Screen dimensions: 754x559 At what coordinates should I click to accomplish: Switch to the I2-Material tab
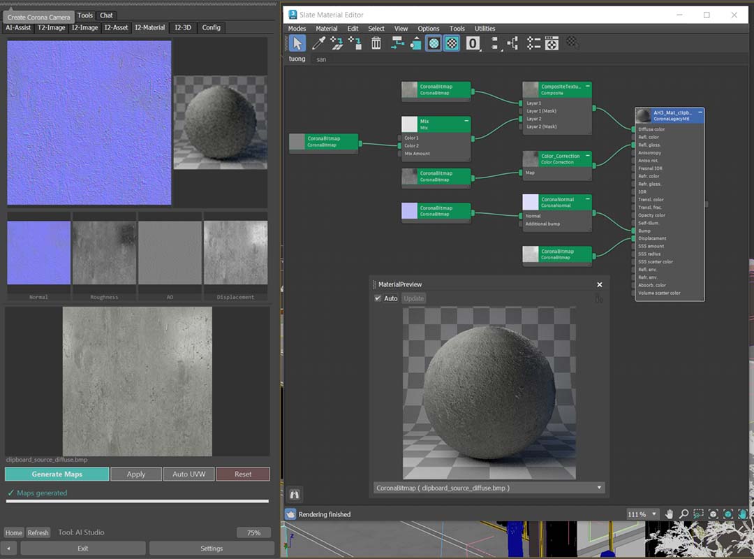(x=149, y=28)
